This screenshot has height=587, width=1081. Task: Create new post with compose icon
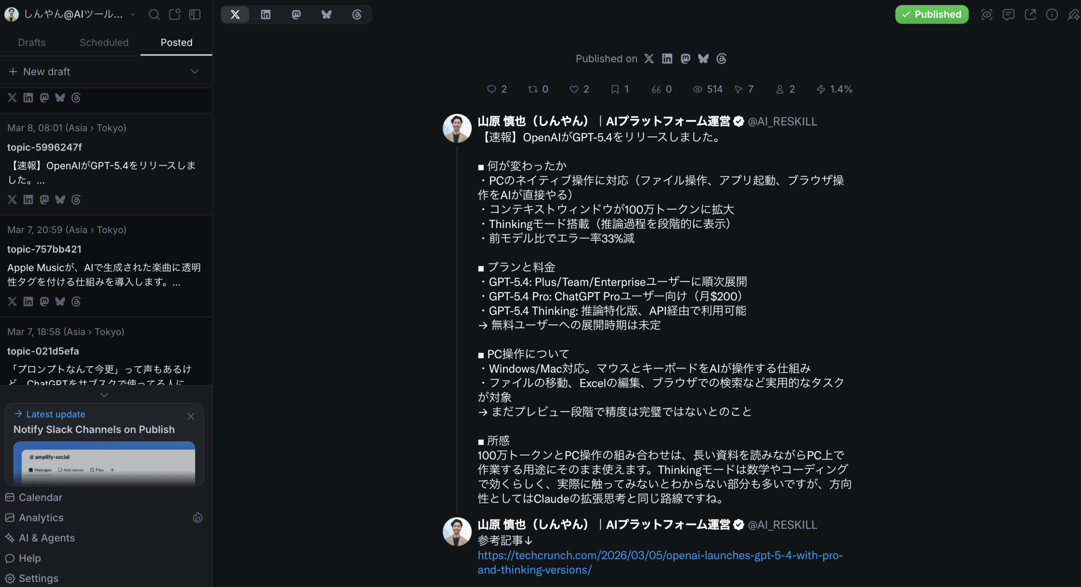pos(174,15)
